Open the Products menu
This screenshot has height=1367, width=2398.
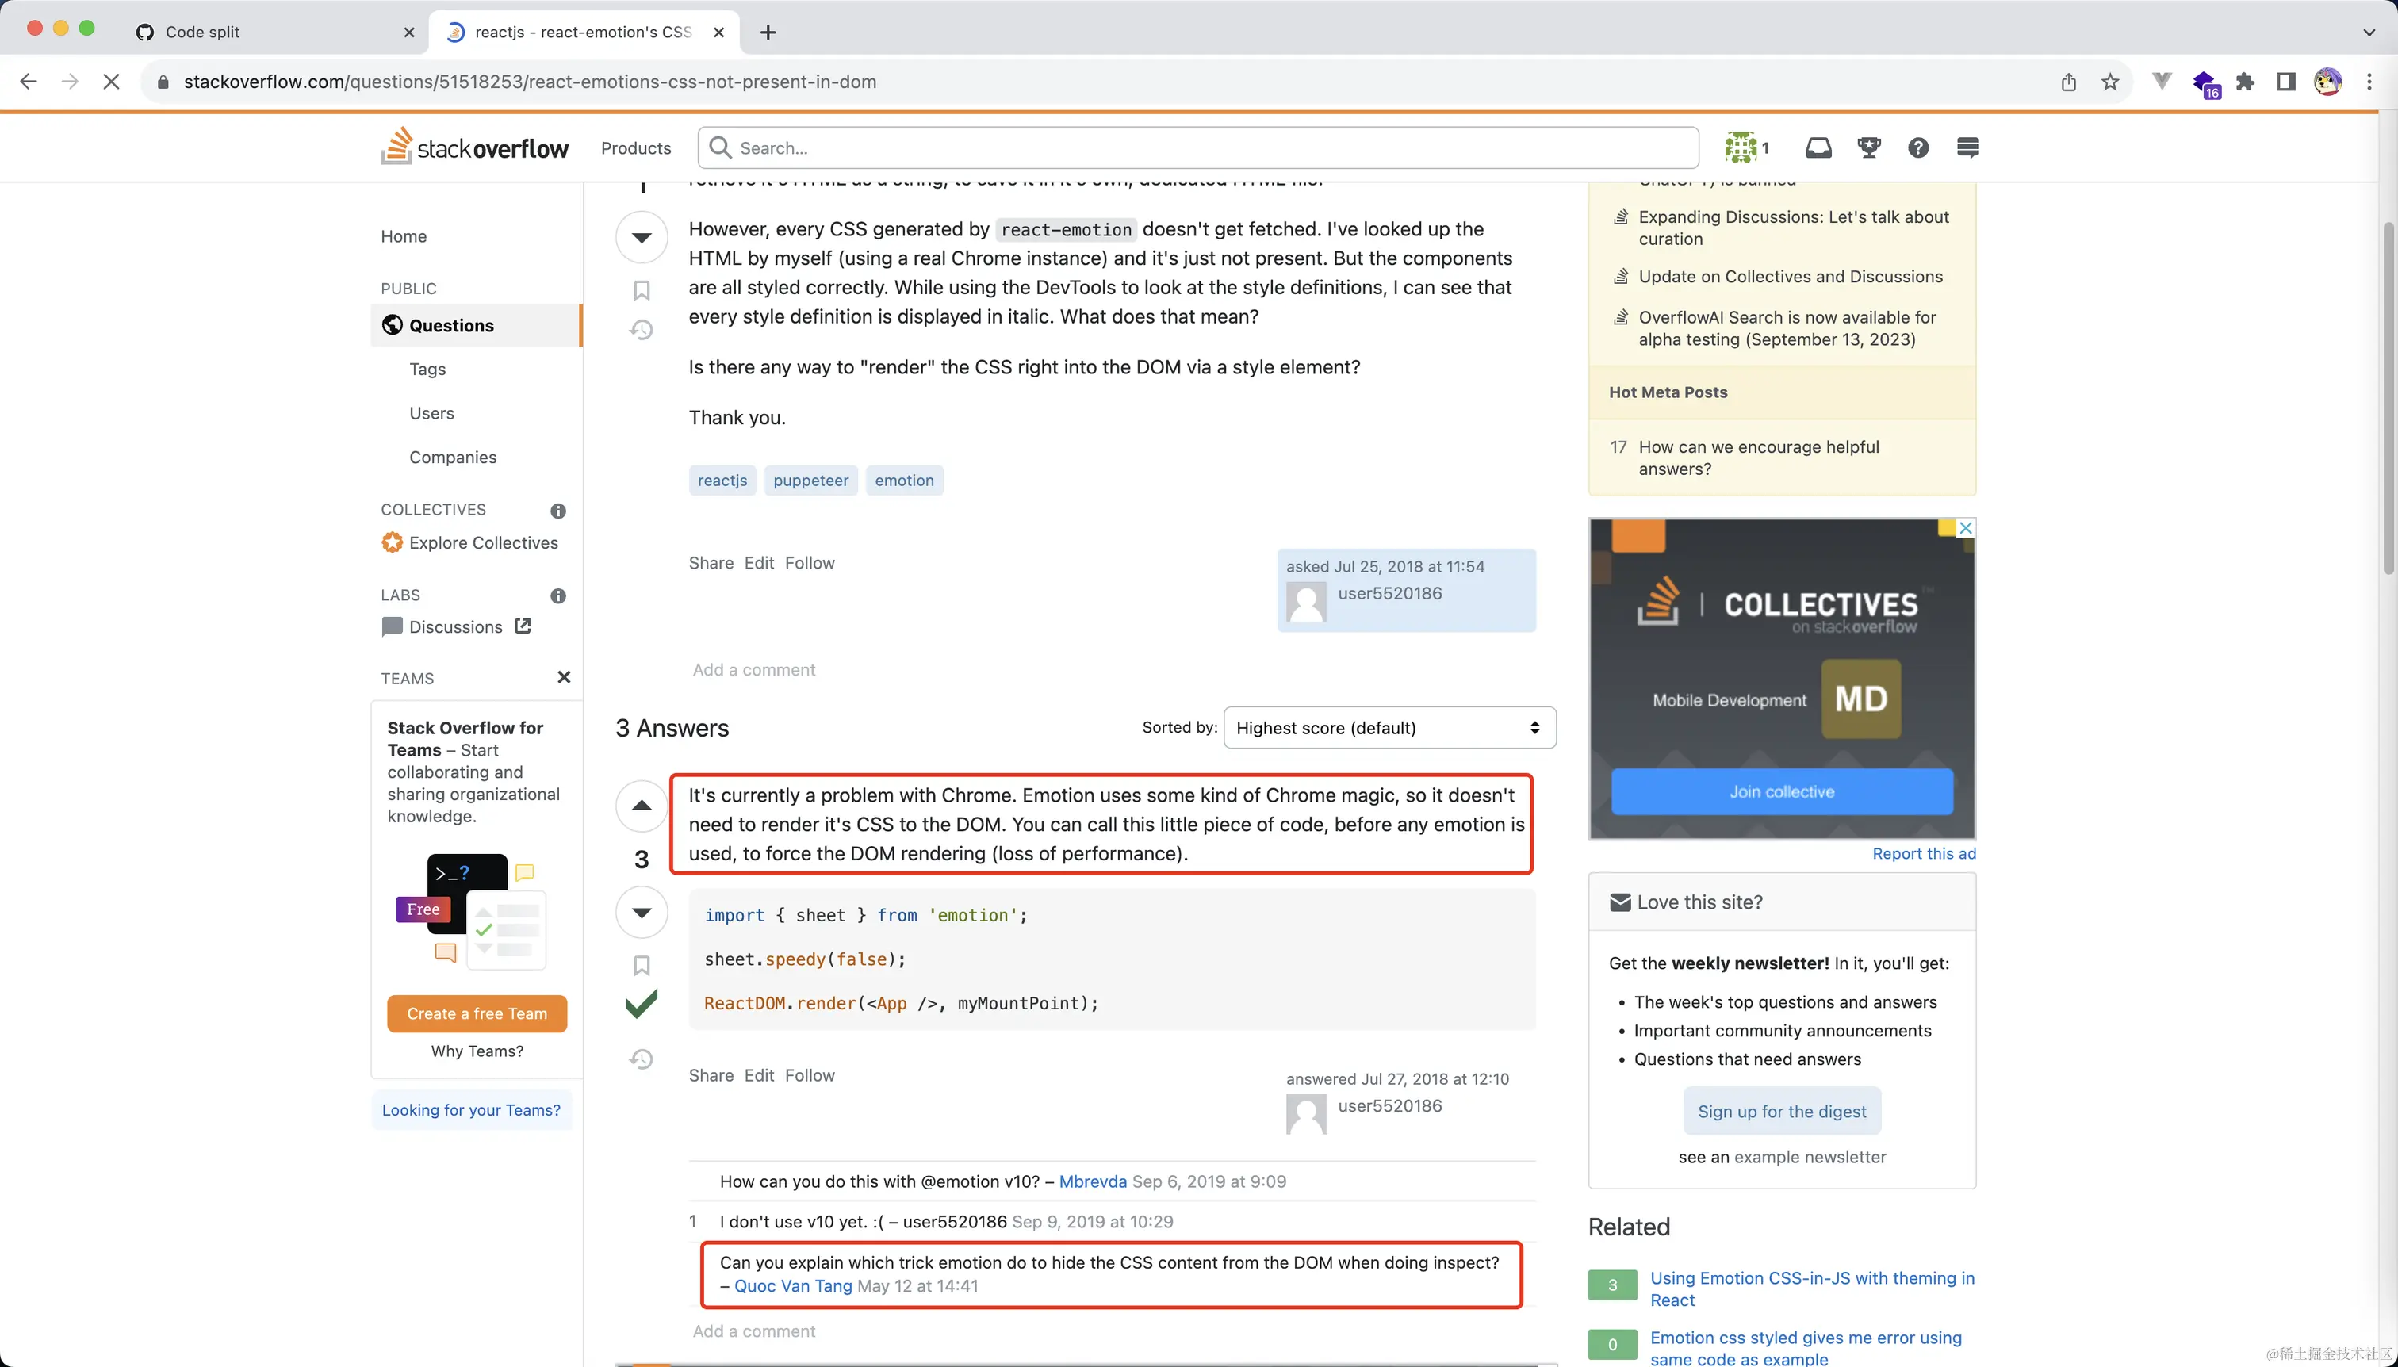(x=634, y=147)
